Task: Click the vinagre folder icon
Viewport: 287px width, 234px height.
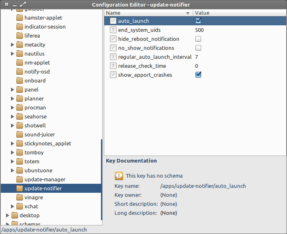Action: [x=19, y=197]
